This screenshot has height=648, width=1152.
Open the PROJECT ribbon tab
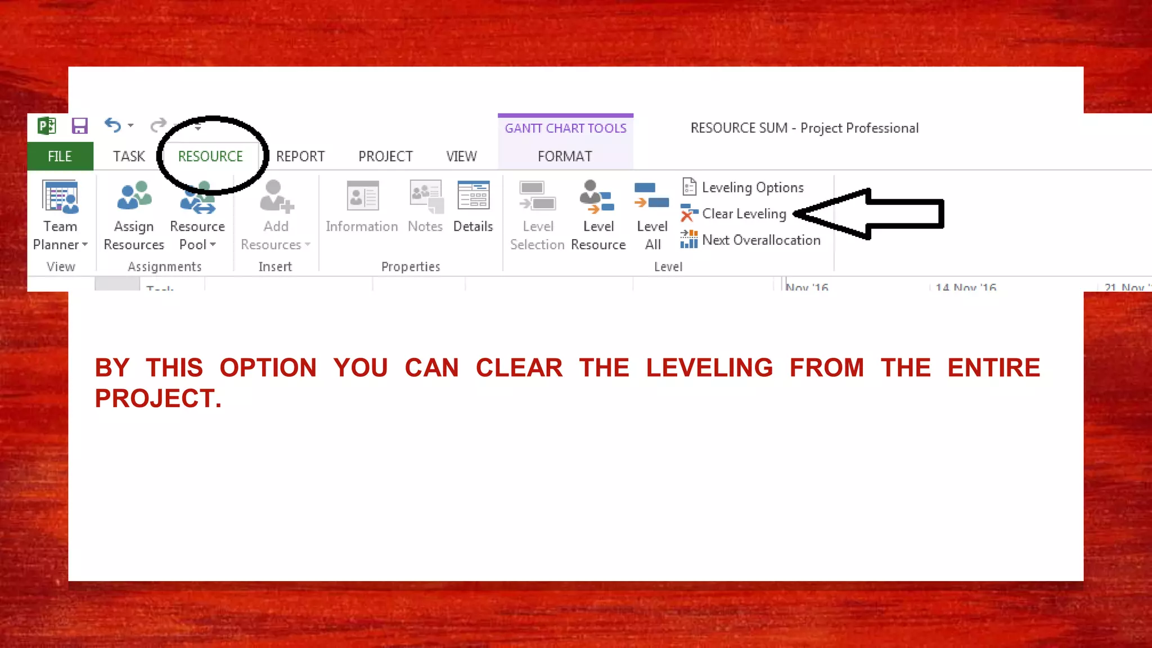(386, 156)
